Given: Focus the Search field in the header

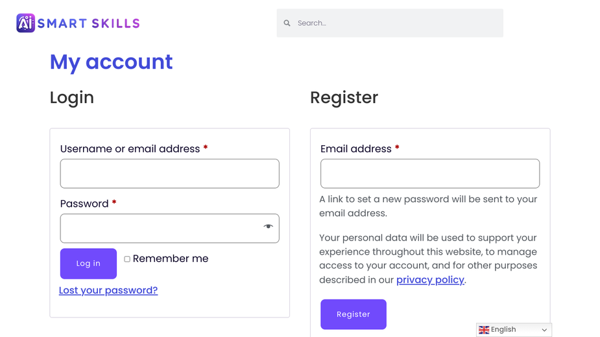Looking at the screenshot, I should [x=390, y=23].
